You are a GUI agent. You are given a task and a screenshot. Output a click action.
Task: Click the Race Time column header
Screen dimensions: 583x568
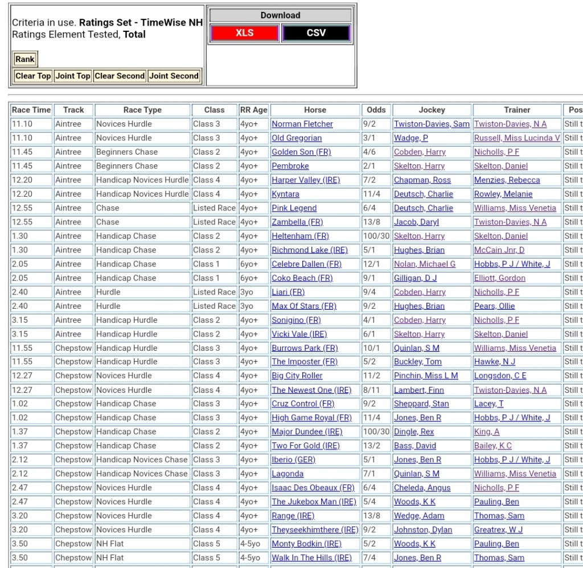click(x=31, y=110)
